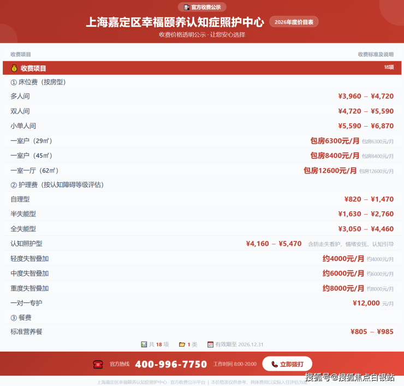Click the subtitle 收费价格透明公示 · 让您安心选择
The image size is (404, 386).
click(x=202, y=34)
